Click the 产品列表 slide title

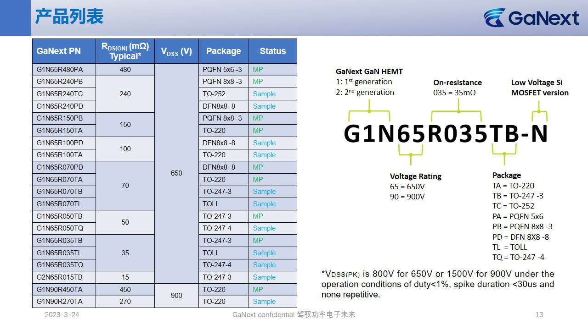(x=69, y=16)
